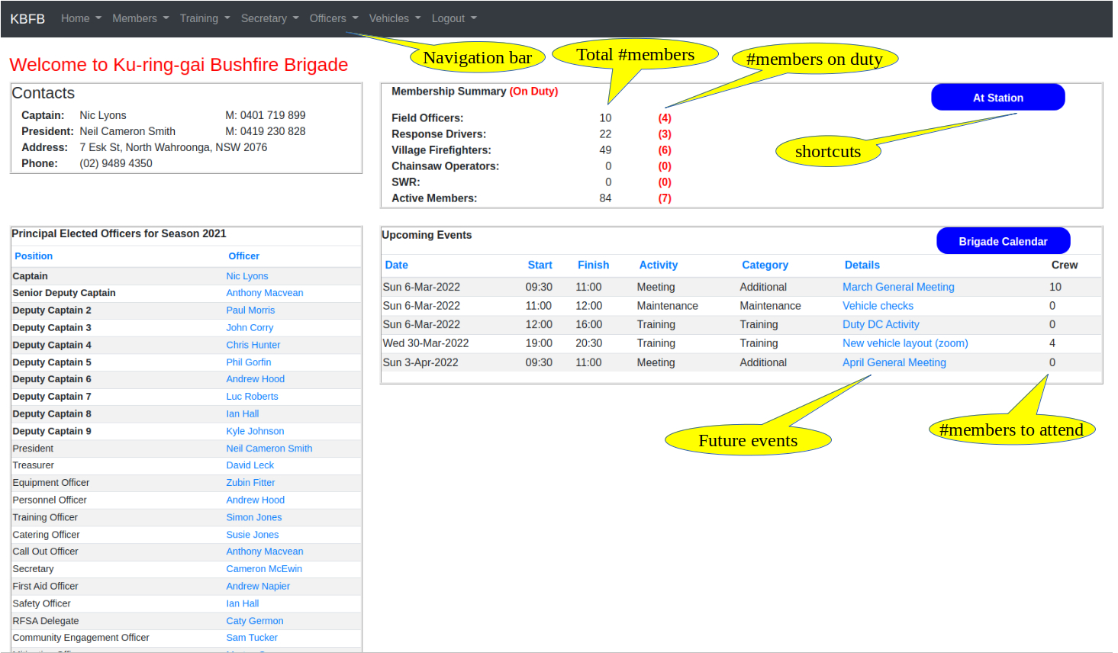
Task: Open Luc Roberts officer link
Action: [x=252, y=397]
